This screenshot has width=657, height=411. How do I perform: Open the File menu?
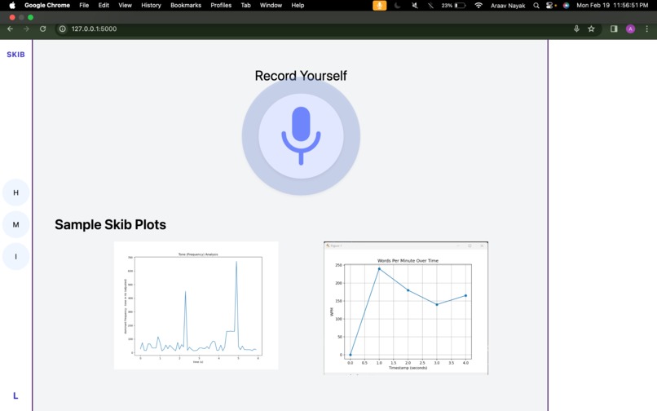pos(84,6)
